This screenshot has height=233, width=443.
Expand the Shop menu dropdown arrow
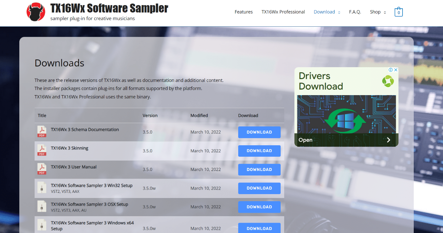(385, 12)
